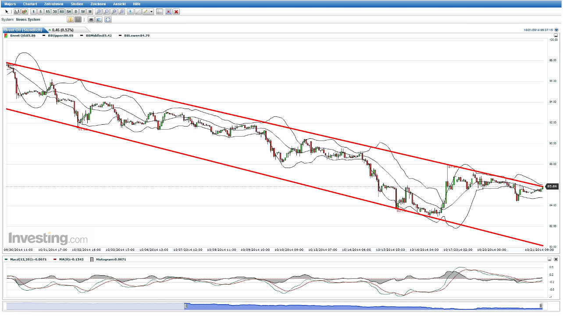Delete all drawings with the red X icon
The height and width of the screenshot is (316, 563).
[176, 11]
